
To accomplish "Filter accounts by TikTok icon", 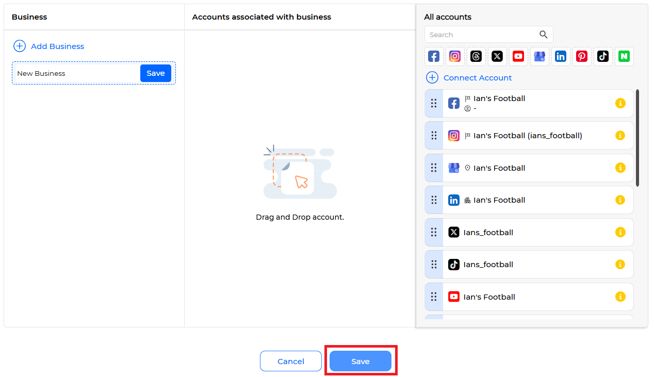I will [603, 56].
